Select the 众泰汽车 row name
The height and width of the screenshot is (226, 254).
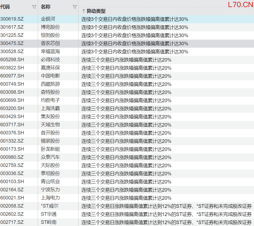pyautogui.click(x=50, y=157)
